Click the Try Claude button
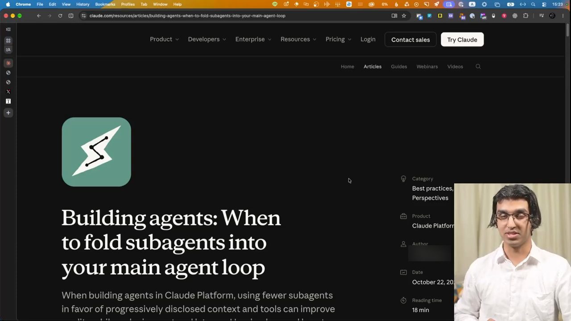 462,40
